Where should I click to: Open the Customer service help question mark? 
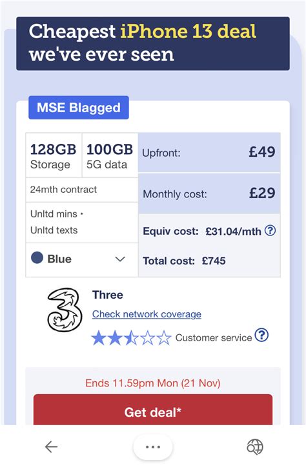click(261, 335)
